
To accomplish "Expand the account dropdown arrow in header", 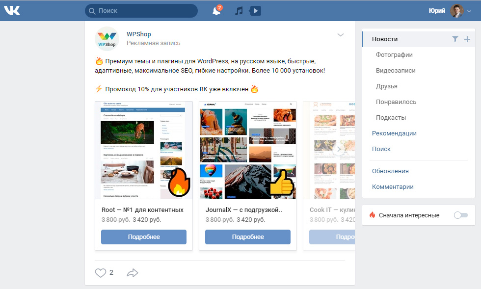I will tap(469, 11).
